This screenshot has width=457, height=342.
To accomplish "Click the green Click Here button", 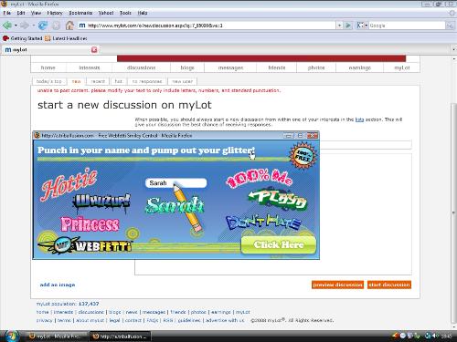I will pyautogui.click(x=279, y=244).
